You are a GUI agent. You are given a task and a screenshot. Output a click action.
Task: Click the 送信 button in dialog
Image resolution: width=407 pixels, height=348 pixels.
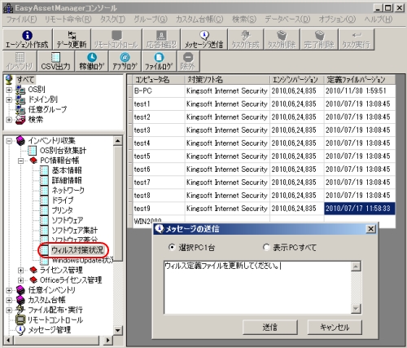(x=270, y=327)
